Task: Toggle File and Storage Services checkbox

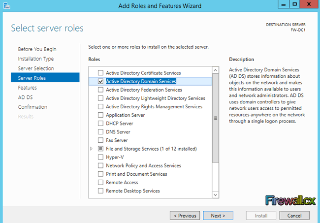Action: pyautogui.click(x=100, y=149)
